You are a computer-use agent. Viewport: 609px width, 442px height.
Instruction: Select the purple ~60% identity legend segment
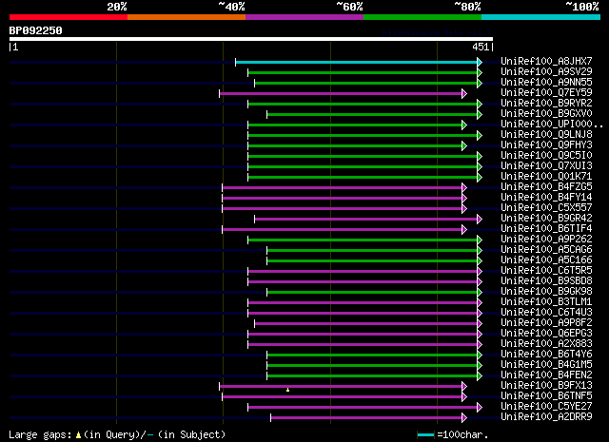(304, 17)
